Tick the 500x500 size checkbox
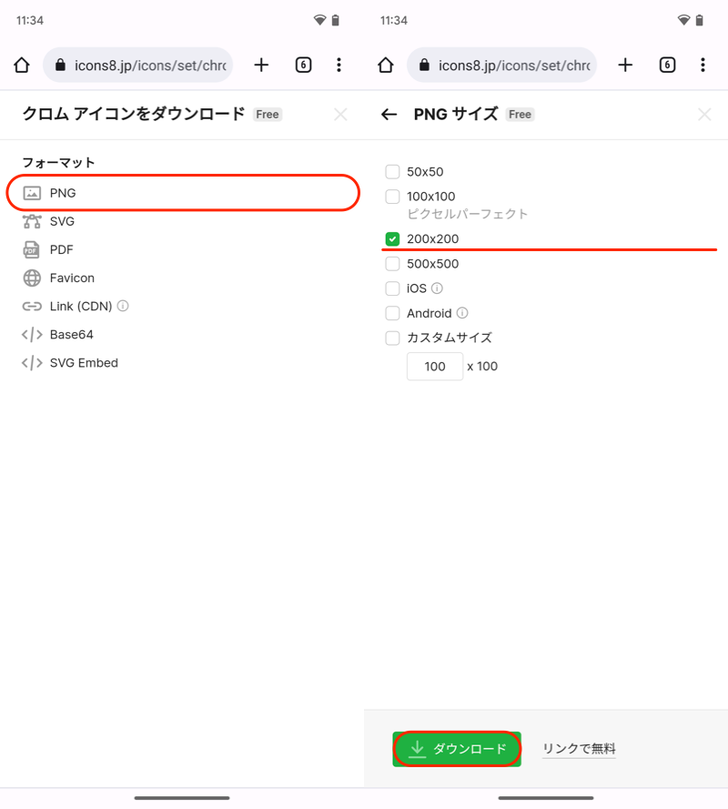The height and width of the screenshot is (809, 728). 392,264
